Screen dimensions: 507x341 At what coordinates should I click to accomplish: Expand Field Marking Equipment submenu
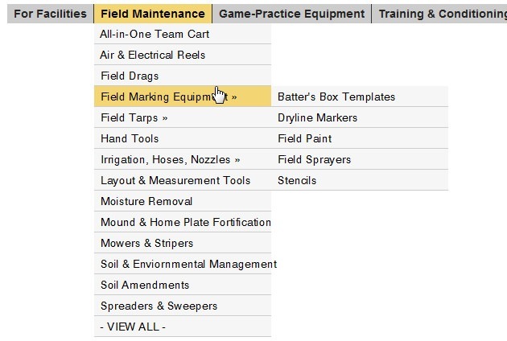tap(169, 97)
